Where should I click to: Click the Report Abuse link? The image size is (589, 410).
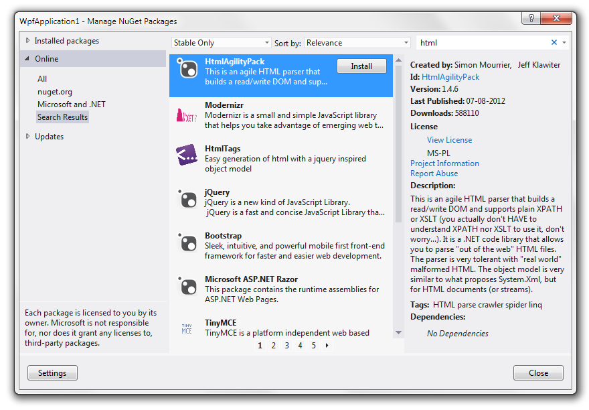click(434, 174)
